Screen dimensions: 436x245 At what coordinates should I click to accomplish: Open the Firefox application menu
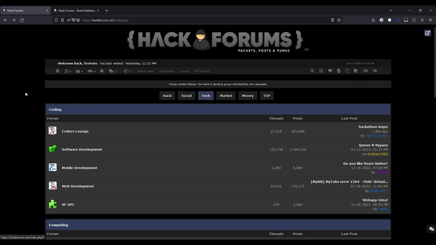click(x=430, y=20)
